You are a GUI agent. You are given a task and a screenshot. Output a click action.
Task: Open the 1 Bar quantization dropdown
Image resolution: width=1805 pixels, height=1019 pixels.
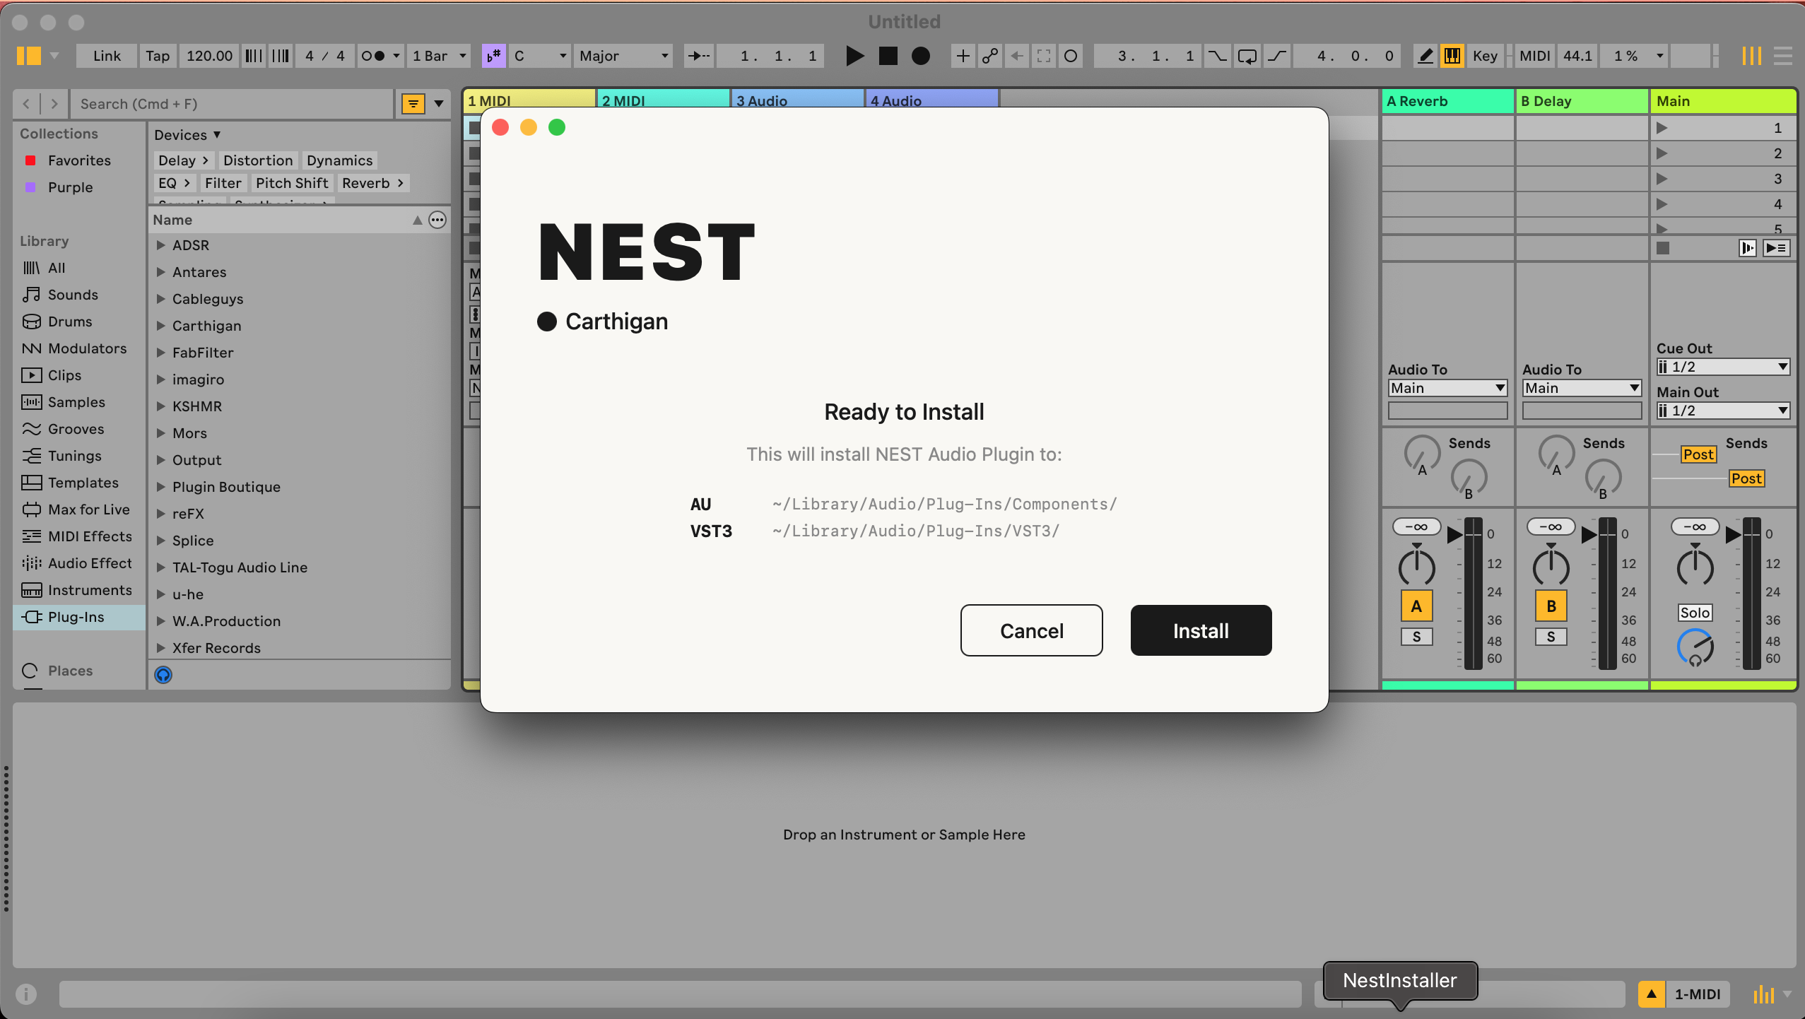(x=439, y=56)
